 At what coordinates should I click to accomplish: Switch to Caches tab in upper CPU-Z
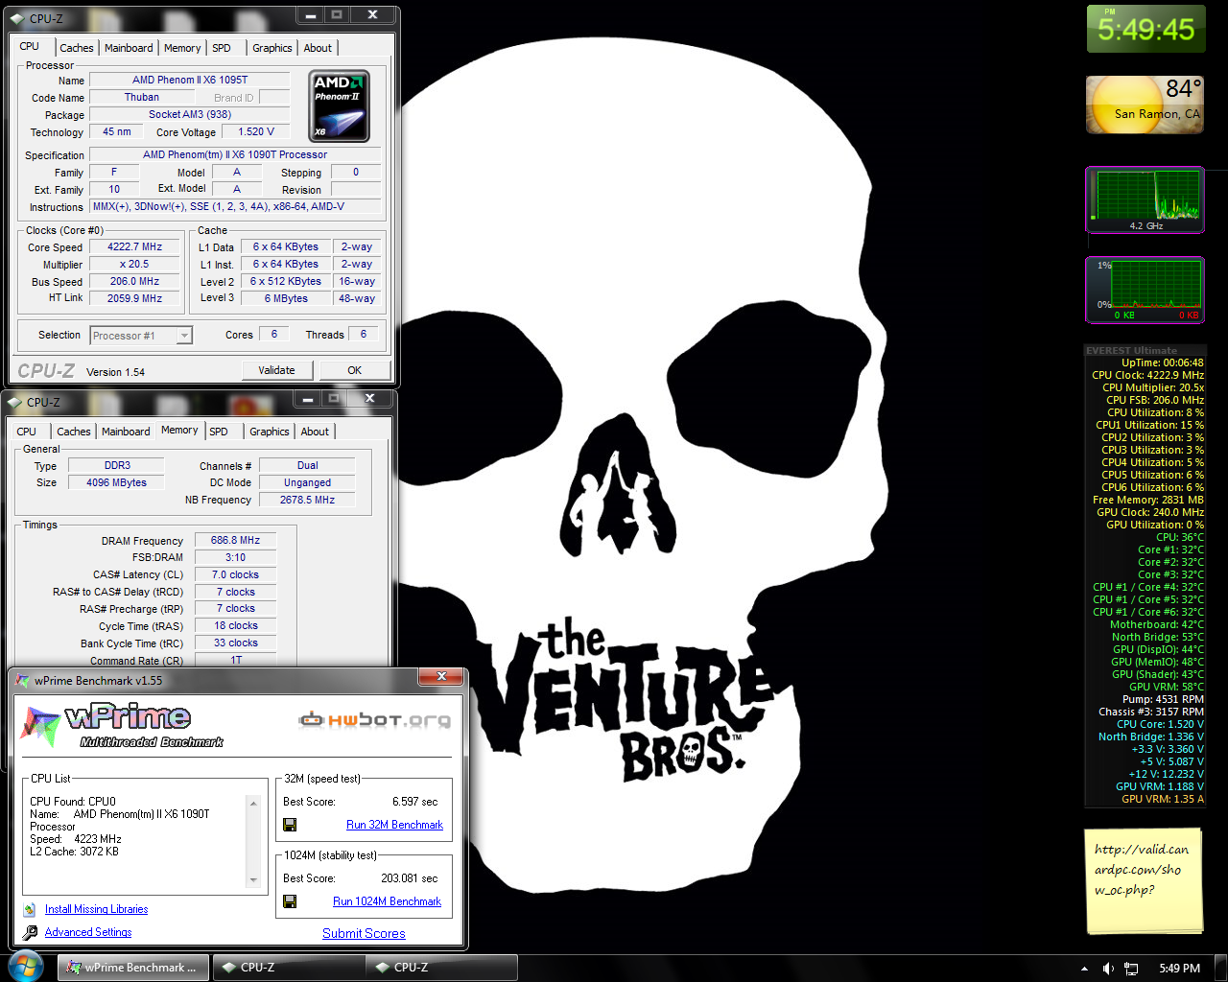pos(77,48)
